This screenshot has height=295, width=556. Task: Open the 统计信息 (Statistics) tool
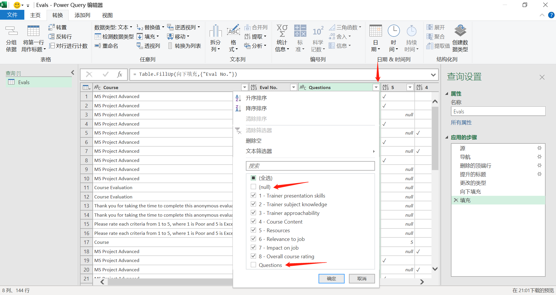[x=282, y=38]
